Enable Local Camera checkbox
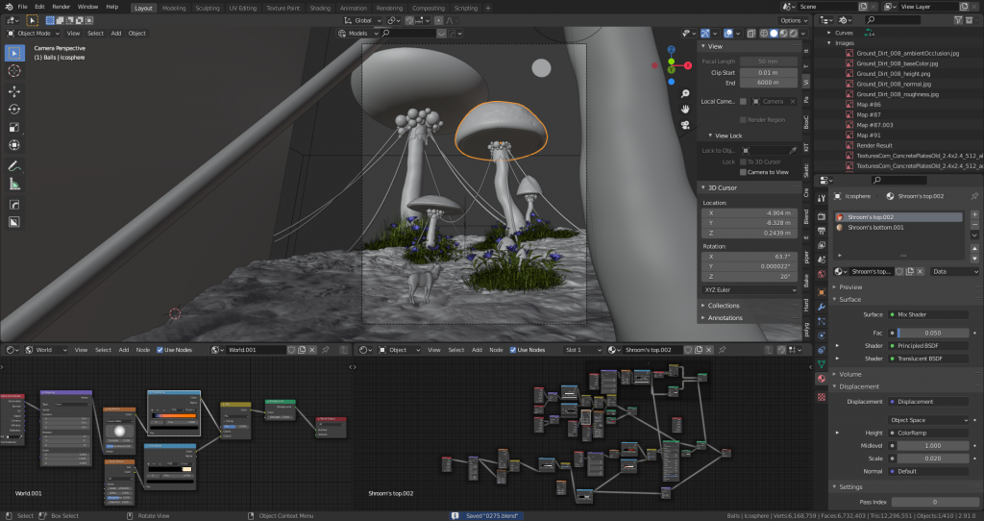The width and height of the screenshot is (984, 521). 743,101
